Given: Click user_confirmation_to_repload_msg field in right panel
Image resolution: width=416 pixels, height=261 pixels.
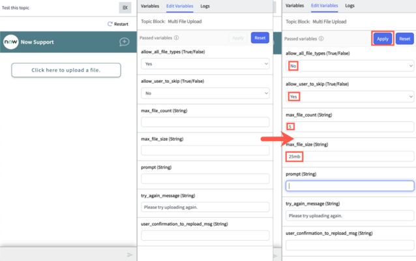Looking at the screenshot, I should coord(350,245).
